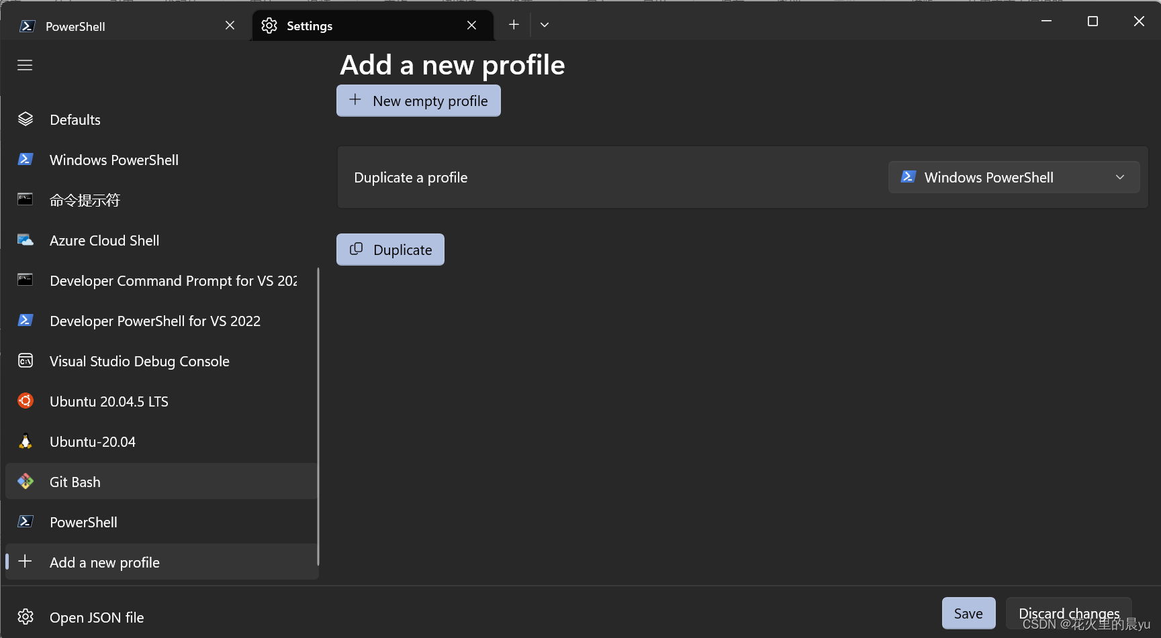Click the plus icon beside Add a new profile

25,562
